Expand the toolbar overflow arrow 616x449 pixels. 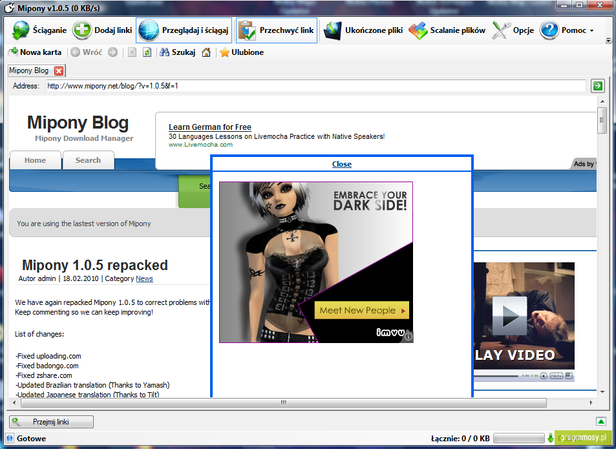pyautogui.click(x=608, y=40)
